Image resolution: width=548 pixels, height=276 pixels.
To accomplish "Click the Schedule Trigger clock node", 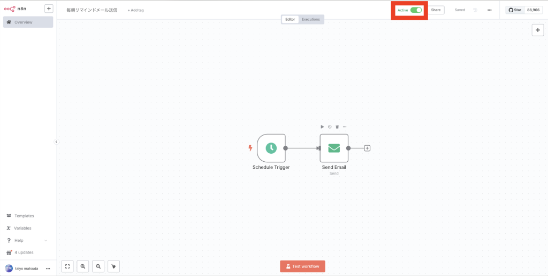I will point(271,148).
